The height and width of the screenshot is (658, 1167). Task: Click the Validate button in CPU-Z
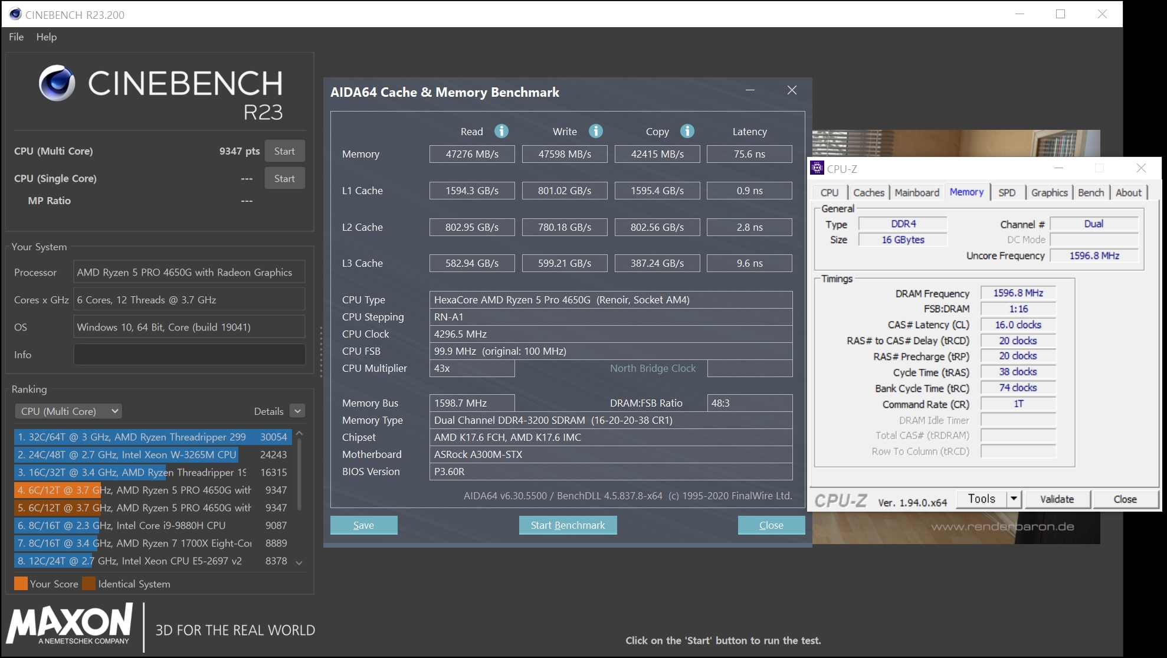pos(1057,499)
